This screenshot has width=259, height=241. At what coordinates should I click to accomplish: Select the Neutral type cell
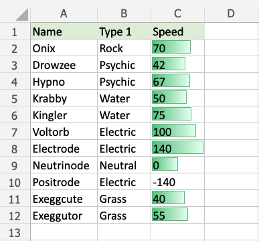coord(124,165)
